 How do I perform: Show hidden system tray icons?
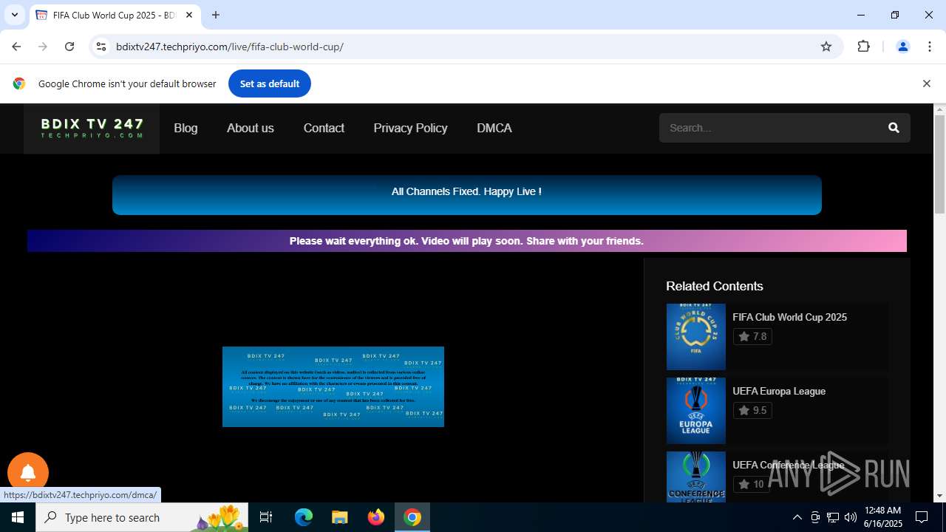click(797, 517)
